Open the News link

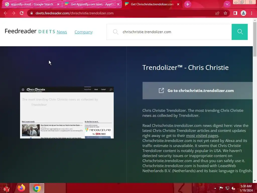point(62,32)
